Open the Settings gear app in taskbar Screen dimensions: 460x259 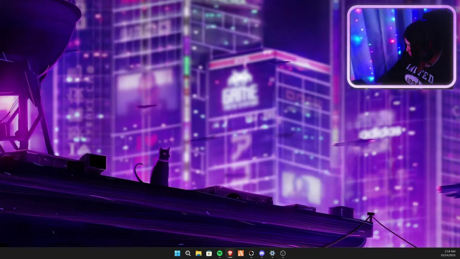(x=272, y=253)
